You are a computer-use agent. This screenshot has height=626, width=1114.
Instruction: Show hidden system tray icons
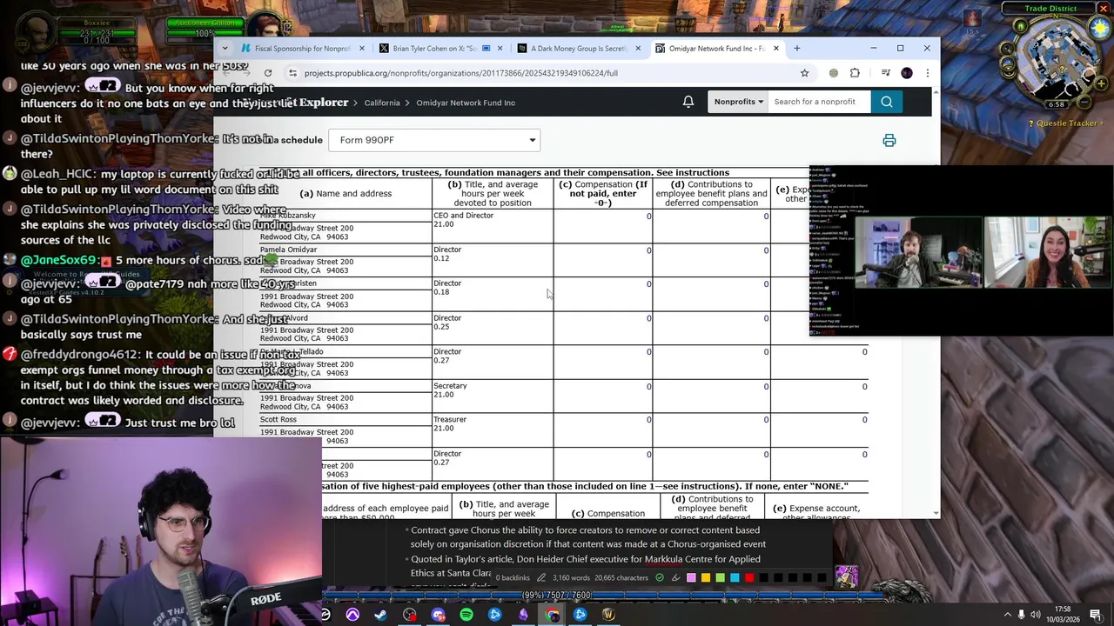pyautogui.click(x=1007, y=615)
